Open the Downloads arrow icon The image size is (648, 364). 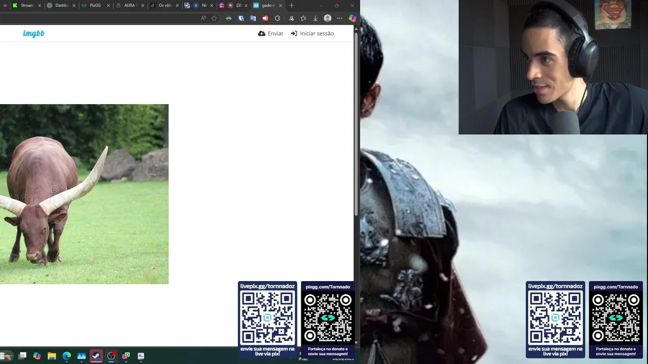click(x=315, y=18)
